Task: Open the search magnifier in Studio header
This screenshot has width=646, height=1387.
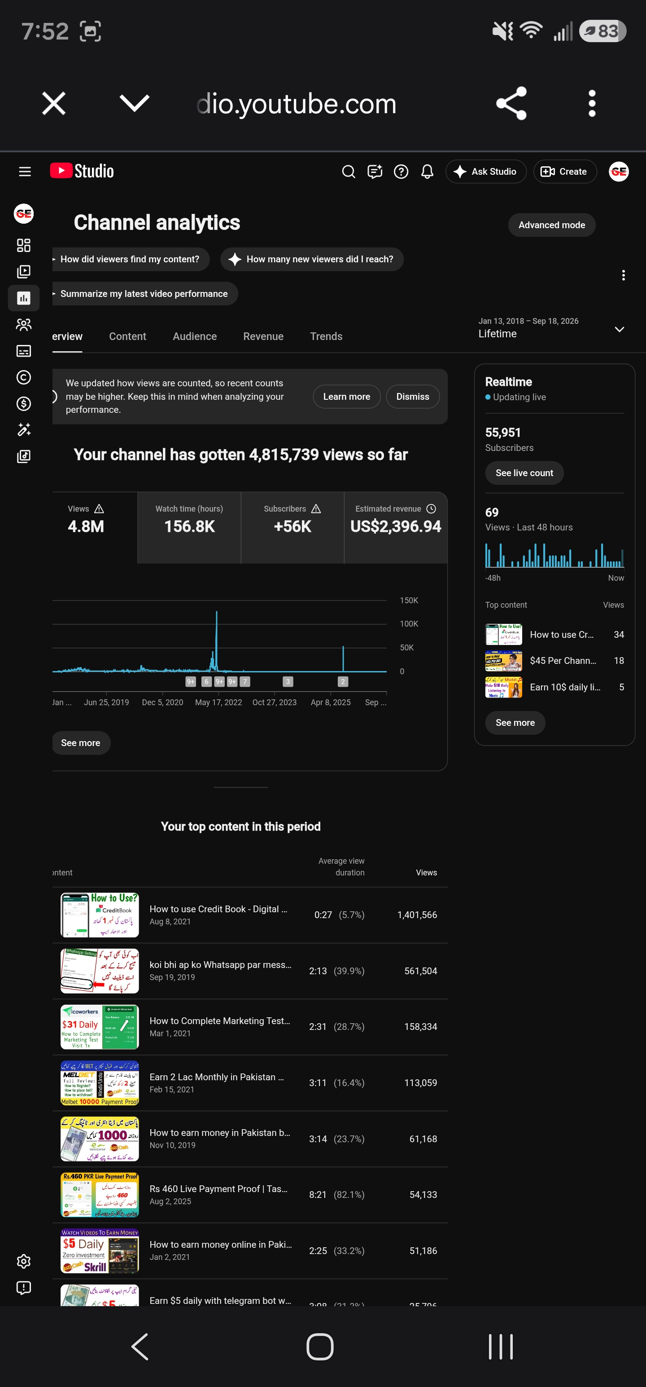Action: coord(349,172)
